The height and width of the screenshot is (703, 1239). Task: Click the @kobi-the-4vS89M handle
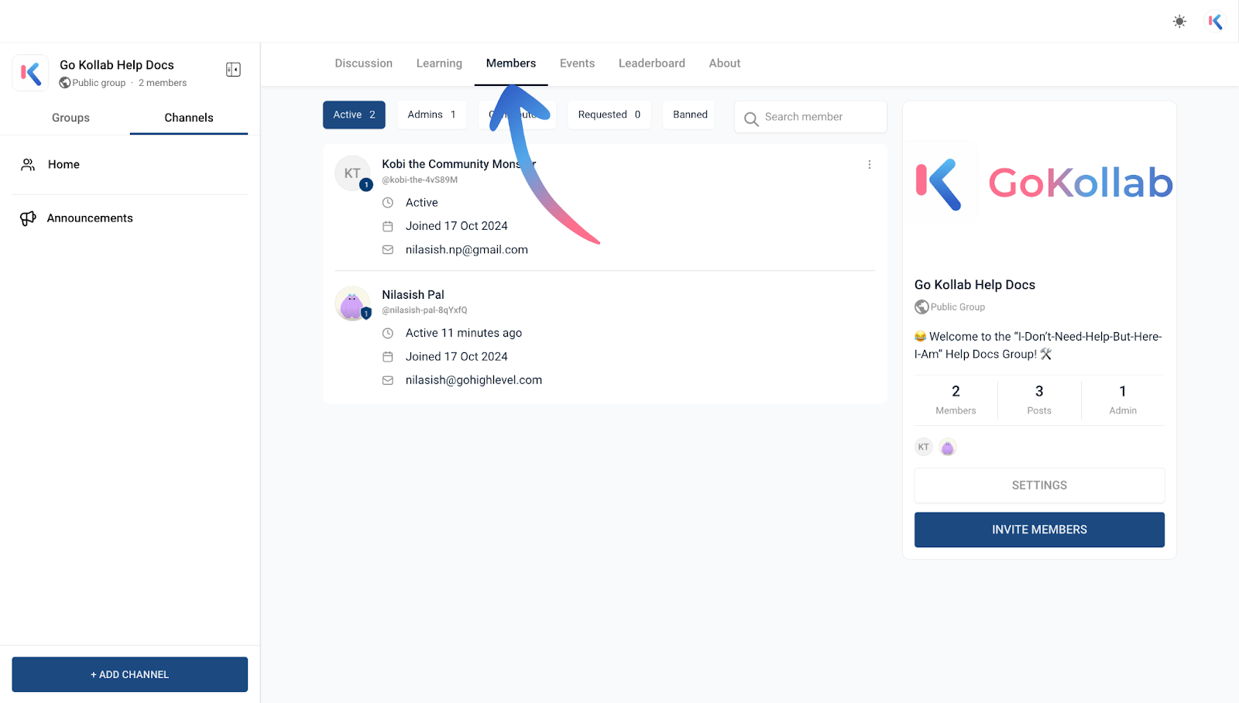tap(420, 180)
